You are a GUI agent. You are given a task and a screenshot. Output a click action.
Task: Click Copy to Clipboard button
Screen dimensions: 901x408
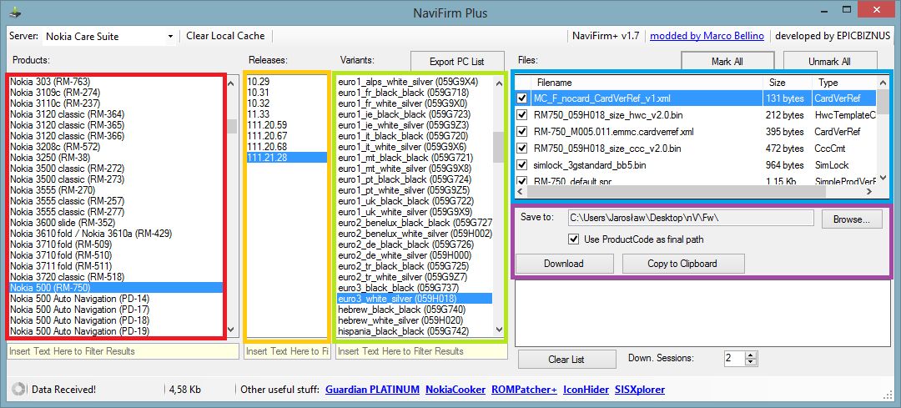pos(682,264)
